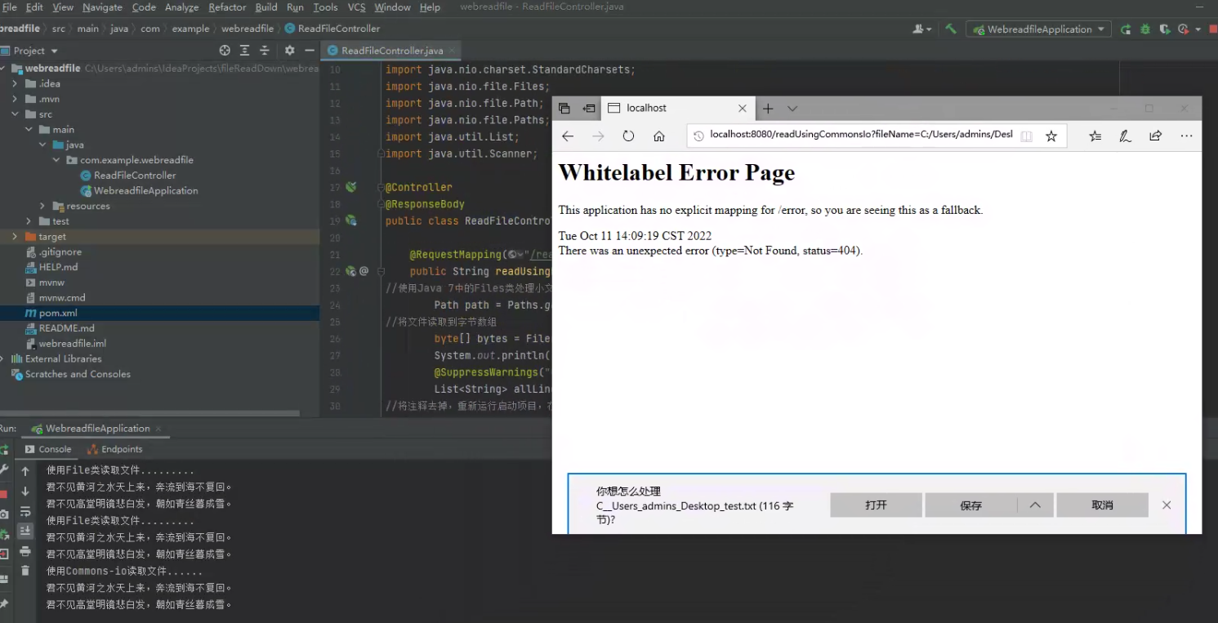Open the Navigate menu
1218x623 pixels.
(102, 7)
